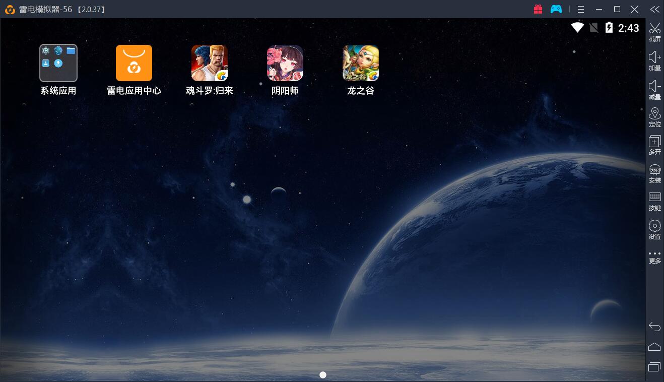Open the title bar hamburger menu
The image size is (664, 382).
(x=581, y=9)
